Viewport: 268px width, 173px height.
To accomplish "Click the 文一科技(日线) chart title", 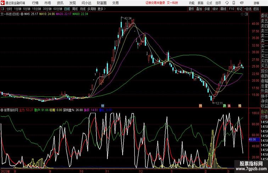I will 10,14.
